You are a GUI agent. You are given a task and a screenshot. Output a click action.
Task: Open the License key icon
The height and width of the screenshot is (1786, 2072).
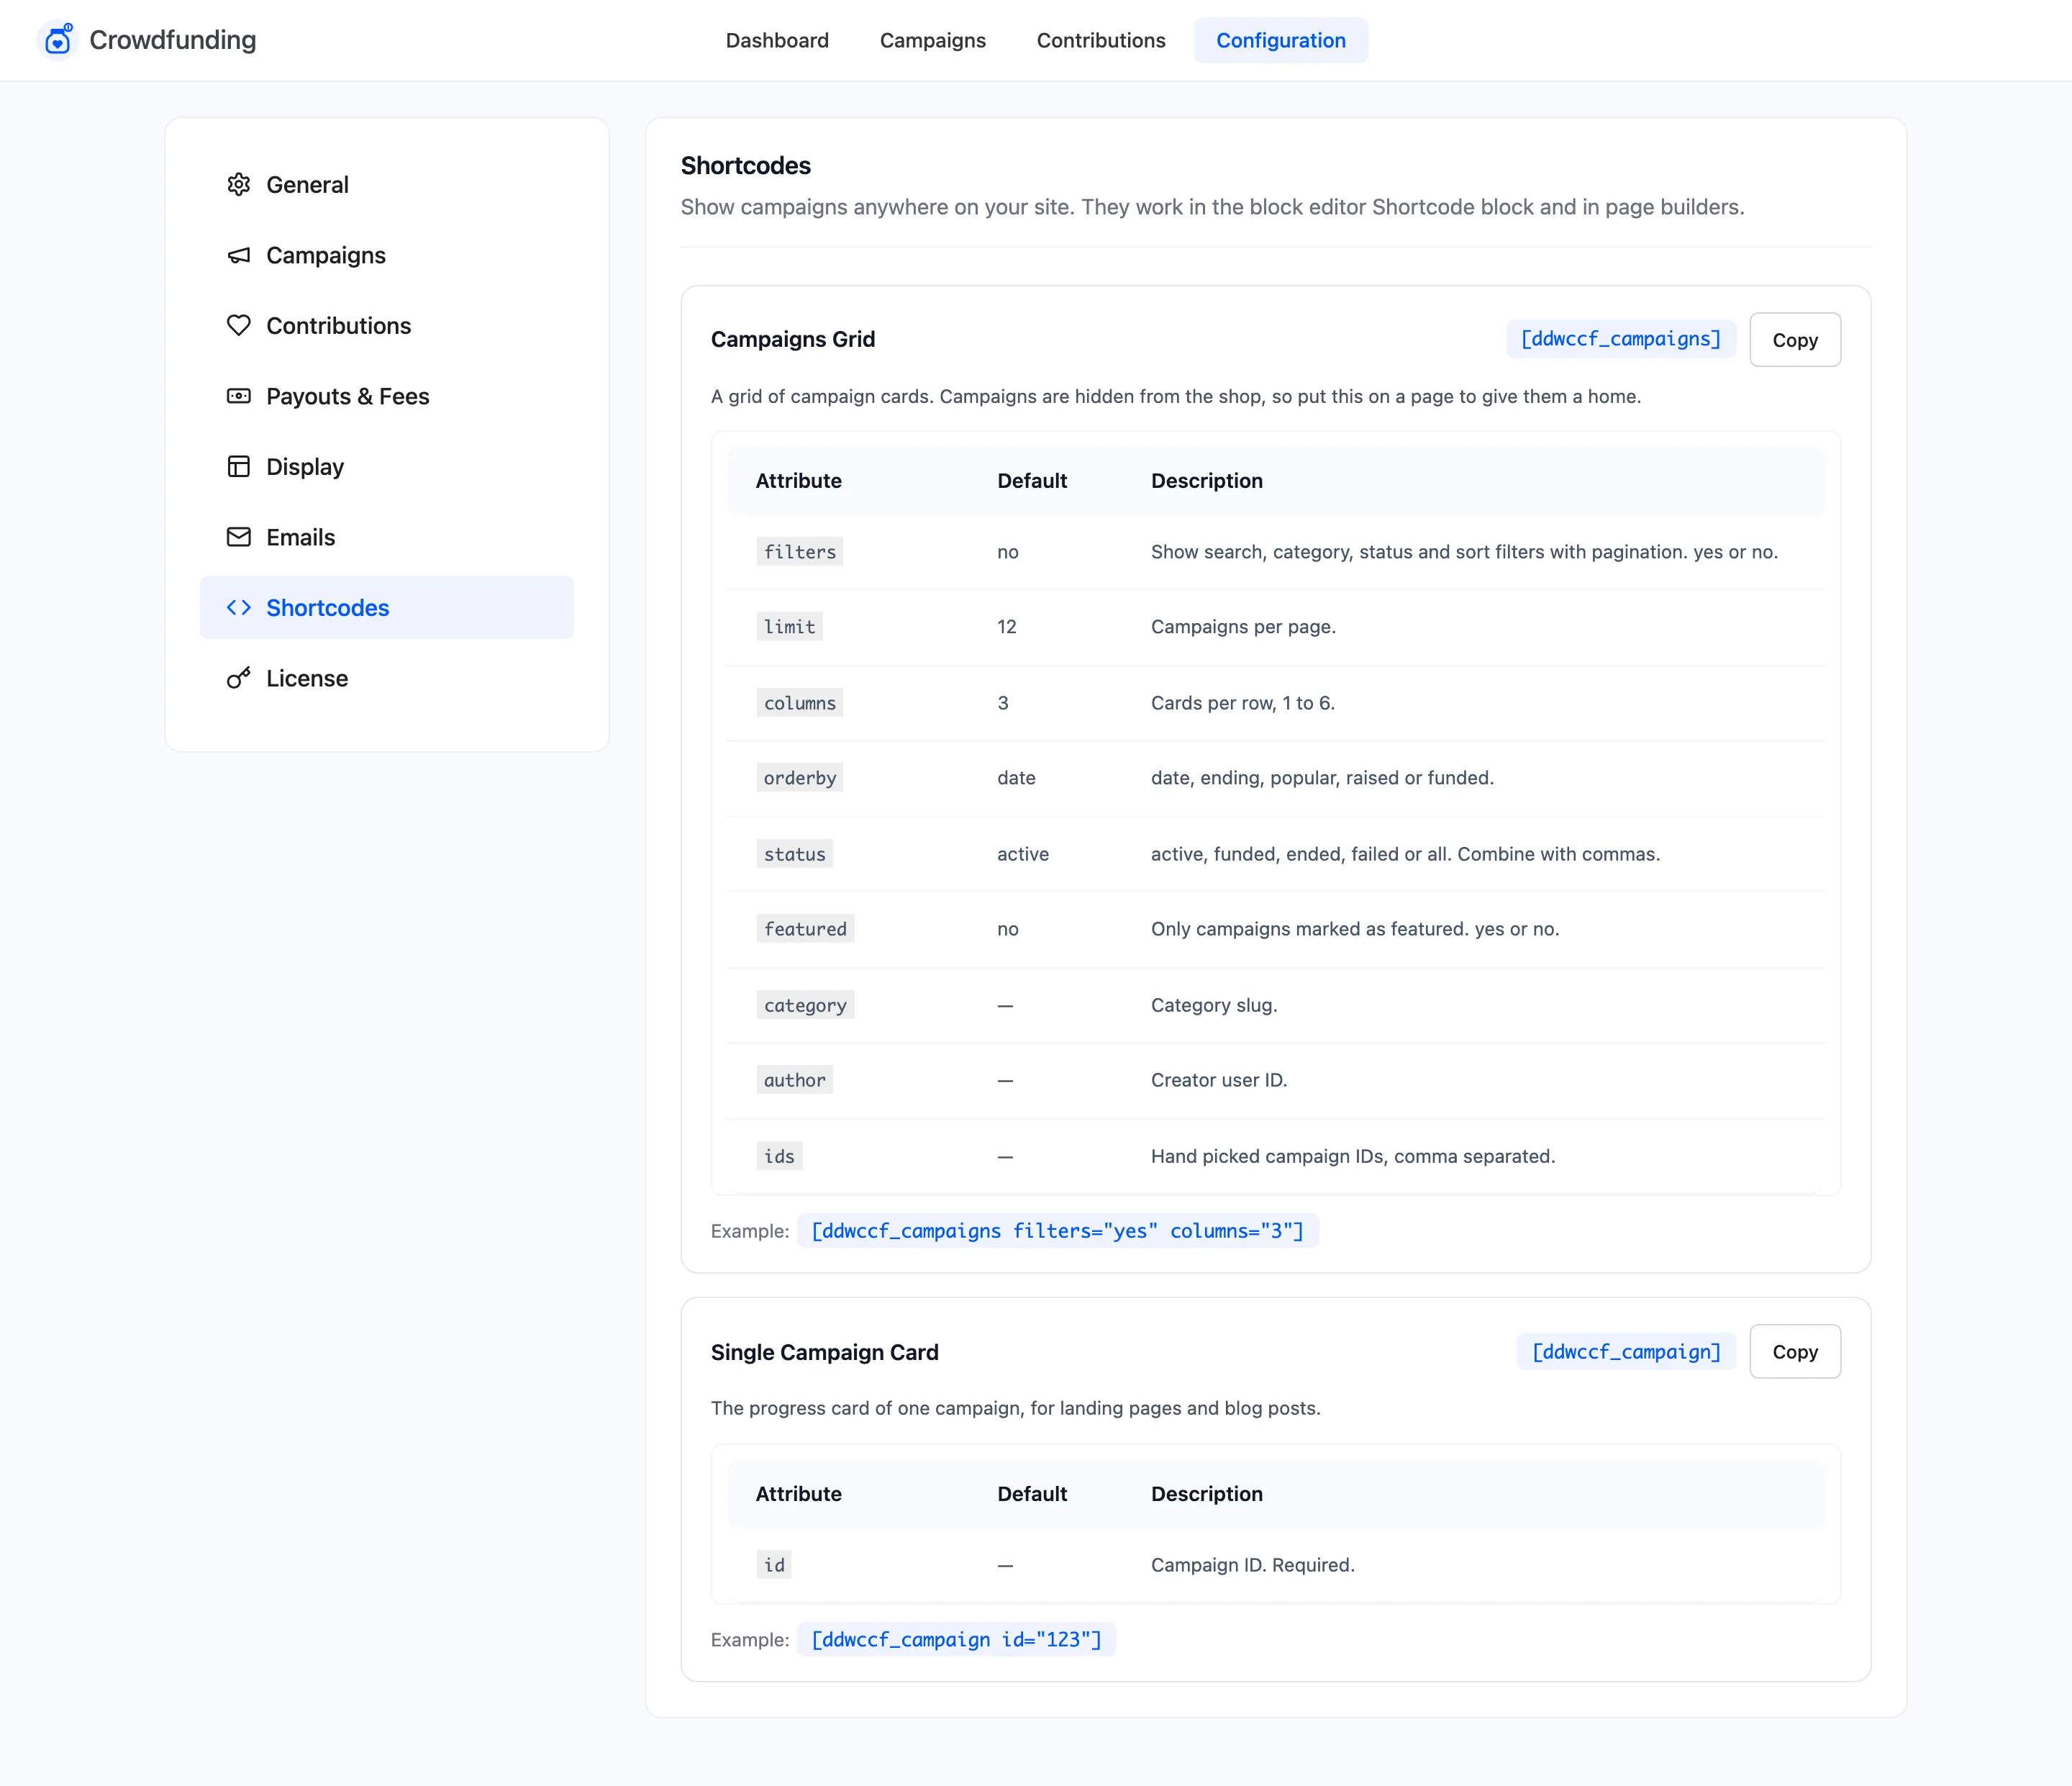(x=238, y=678)
